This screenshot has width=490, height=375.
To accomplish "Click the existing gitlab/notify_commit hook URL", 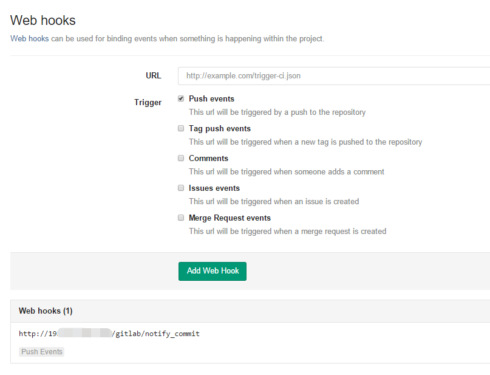I will 109,334.
